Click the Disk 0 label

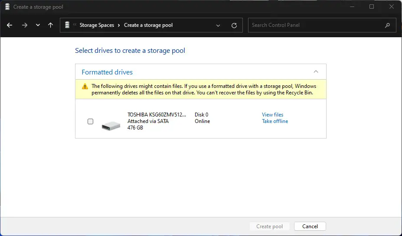pos(202,114)
